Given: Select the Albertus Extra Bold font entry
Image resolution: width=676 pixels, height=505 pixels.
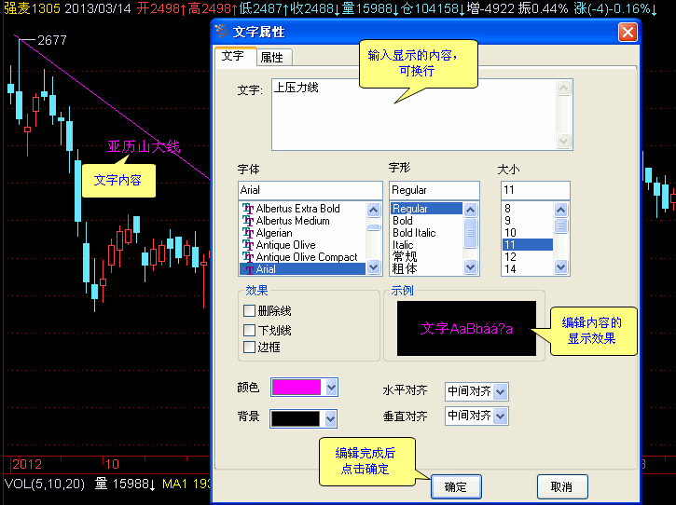Looking at the screenshot, I should (297, 209).
